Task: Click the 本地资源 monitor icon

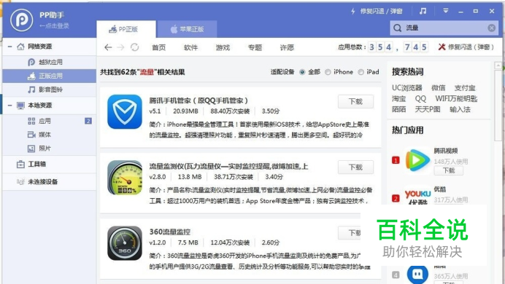Action: 20,106
